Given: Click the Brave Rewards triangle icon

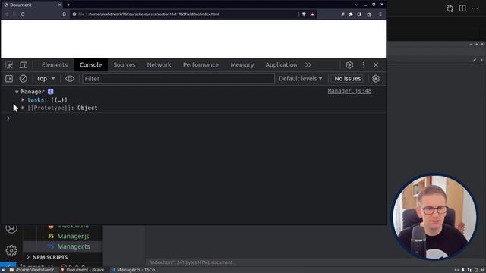Looking at the screenshot, I should 312,14.
